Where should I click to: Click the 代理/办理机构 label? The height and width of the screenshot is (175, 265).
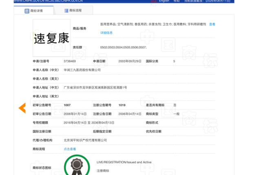coord(42,140)
